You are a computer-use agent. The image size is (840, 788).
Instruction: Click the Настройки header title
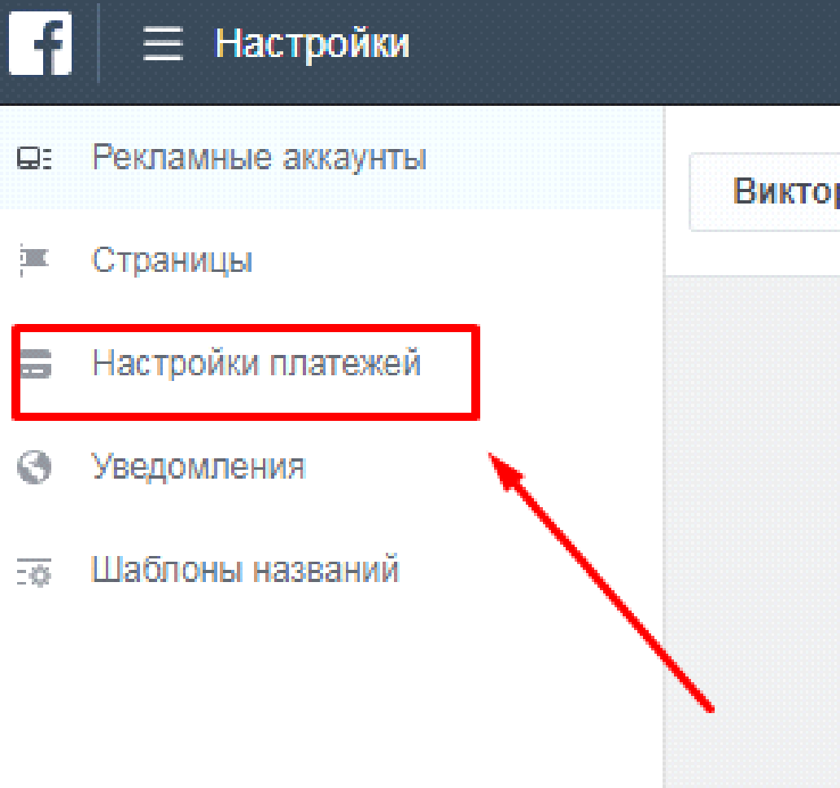(x=312, y=44)
